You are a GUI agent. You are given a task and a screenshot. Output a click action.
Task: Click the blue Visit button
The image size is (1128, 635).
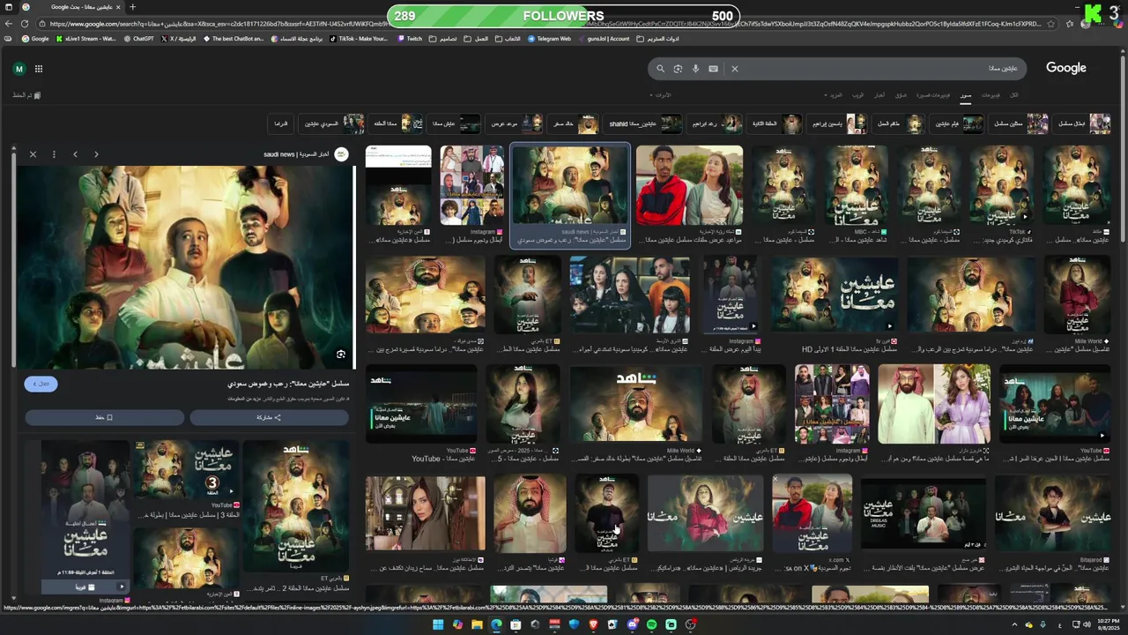41,384
